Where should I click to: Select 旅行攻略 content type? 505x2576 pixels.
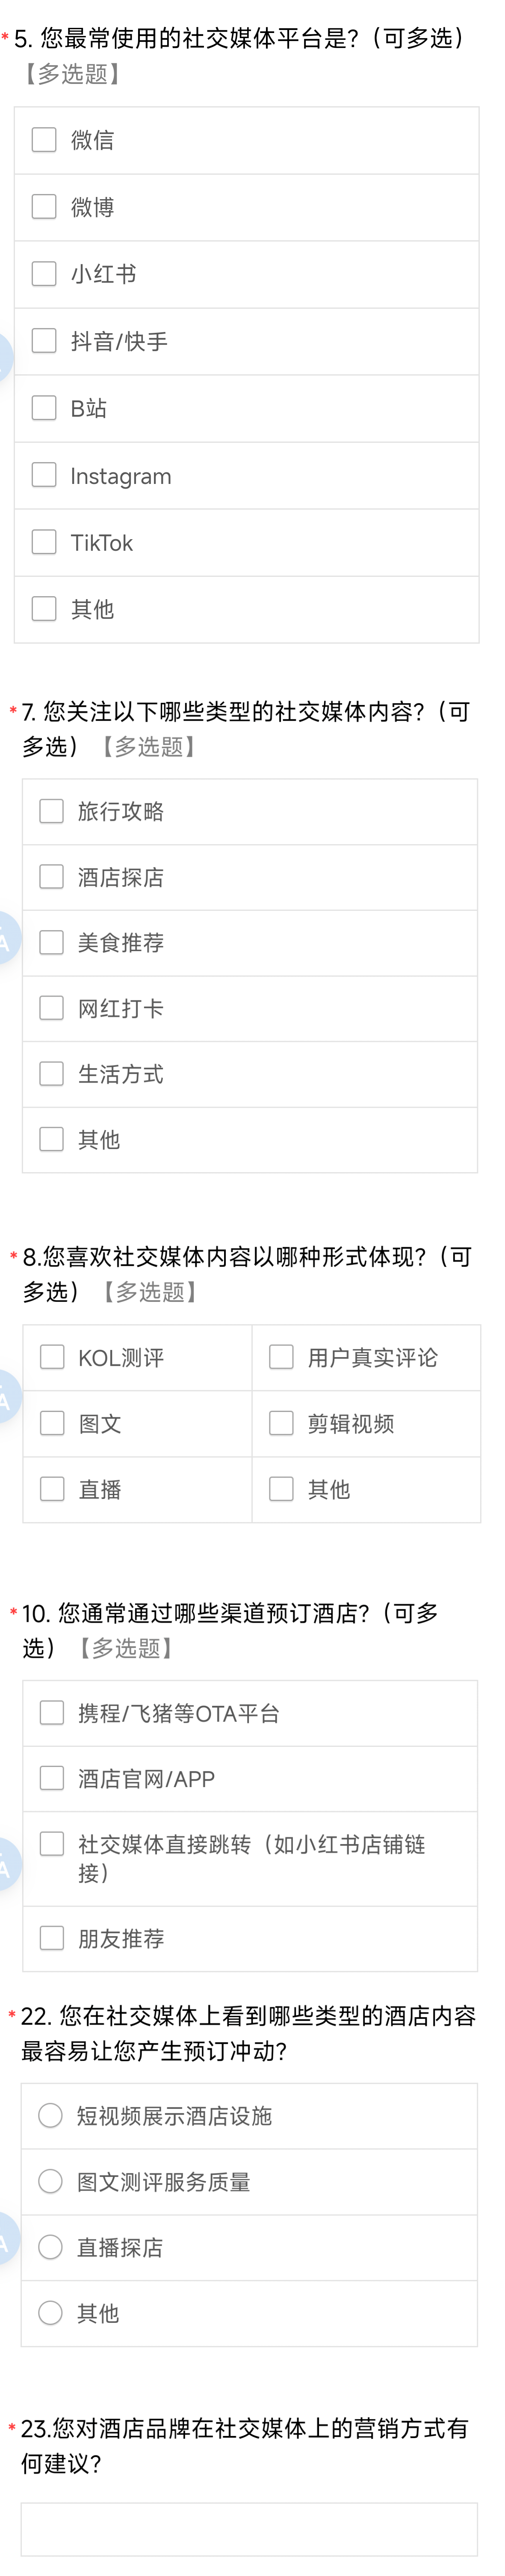pyautogui.click(x=51, y=811)
